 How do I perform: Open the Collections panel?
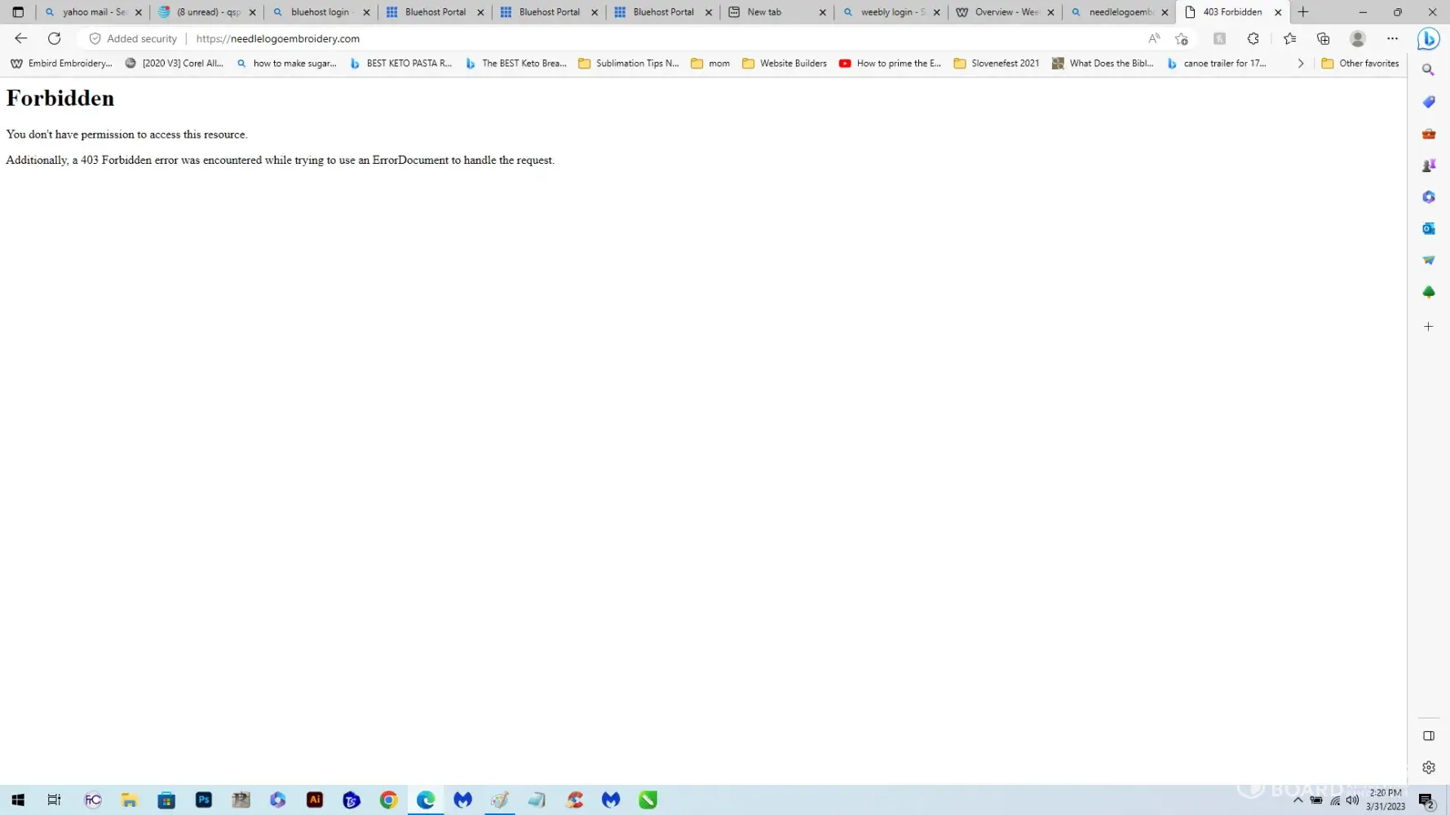tap(1324, 38)
